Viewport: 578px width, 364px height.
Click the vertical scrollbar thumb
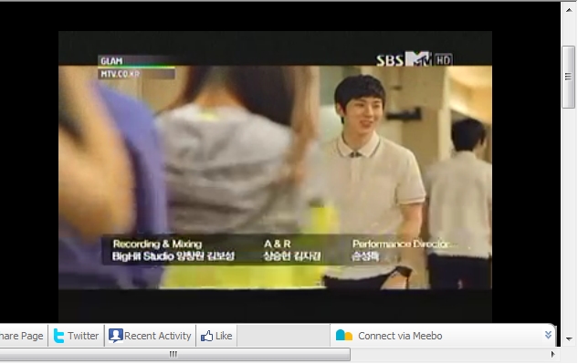(569, 77)
